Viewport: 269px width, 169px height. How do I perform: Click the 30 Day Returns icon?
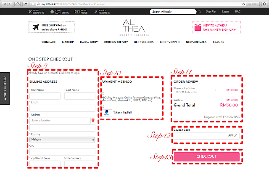[x=95, y=12]
